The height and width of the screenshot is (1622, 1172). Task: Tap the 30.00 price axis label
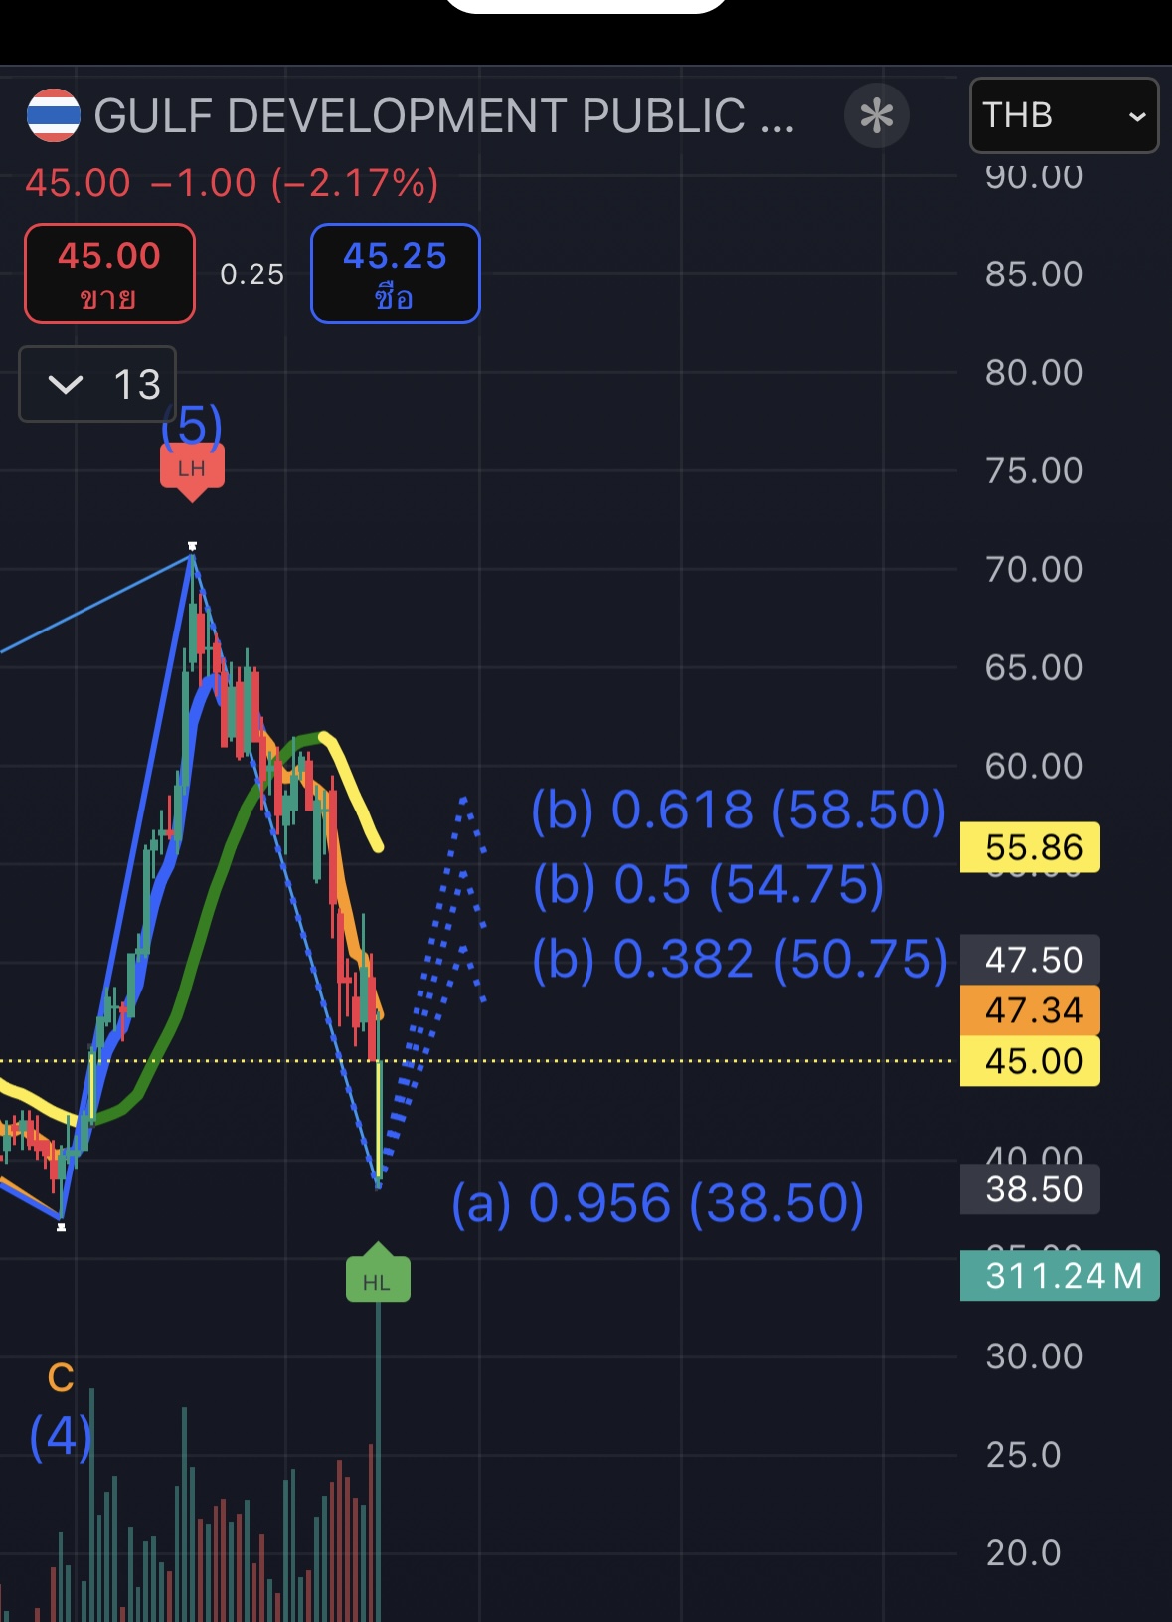pyautogui.click(x=1034, y=1356)
